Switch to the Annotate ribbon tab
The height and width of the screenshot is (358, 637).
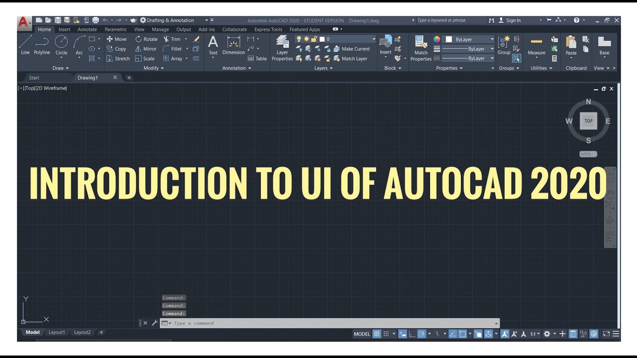tap(87, 29)
